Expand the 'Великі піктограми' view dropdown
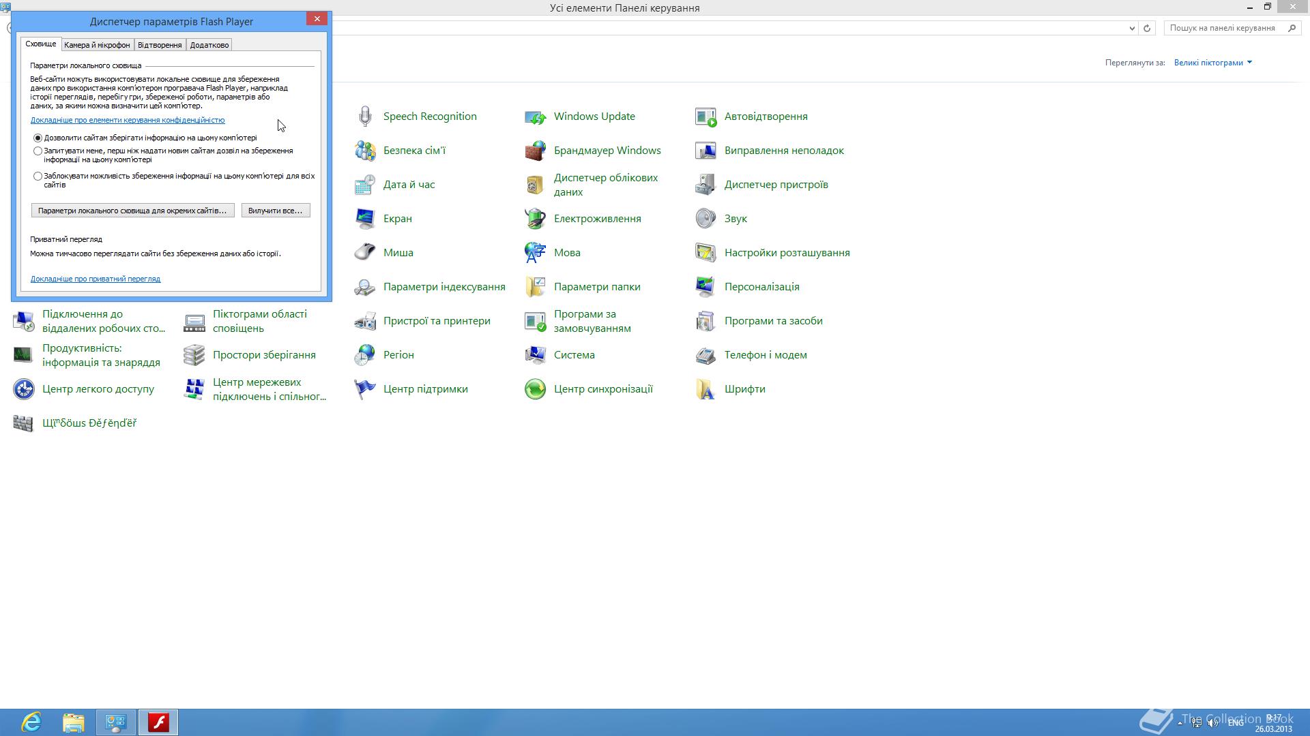The image size is (1310, 736). [x=1213, y=63]
